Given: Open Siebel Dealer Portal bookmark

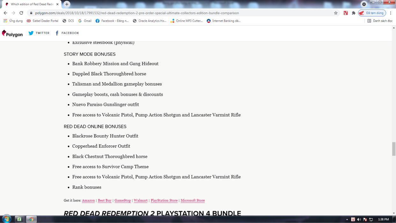Looking at the screenshot, I should coord(42,21).
